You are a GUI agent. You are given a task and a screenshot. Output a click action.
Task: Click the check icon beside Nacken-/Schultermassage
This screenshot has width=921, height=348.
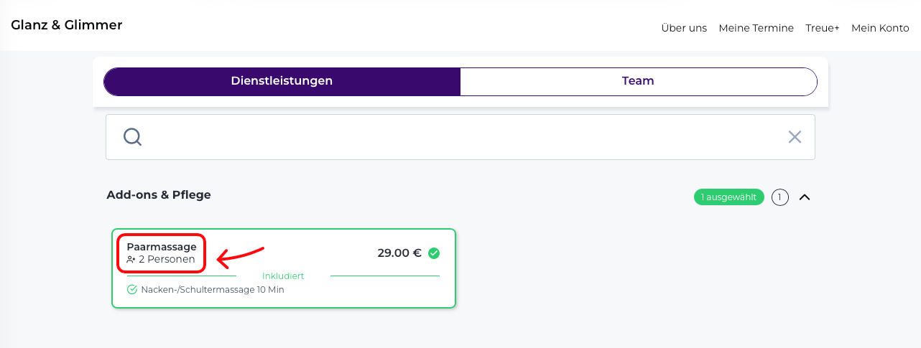[x=132, y=290]
